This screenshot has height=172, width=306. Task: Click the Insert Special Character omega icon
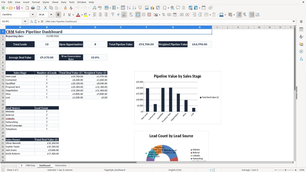(x=164, y=8)
